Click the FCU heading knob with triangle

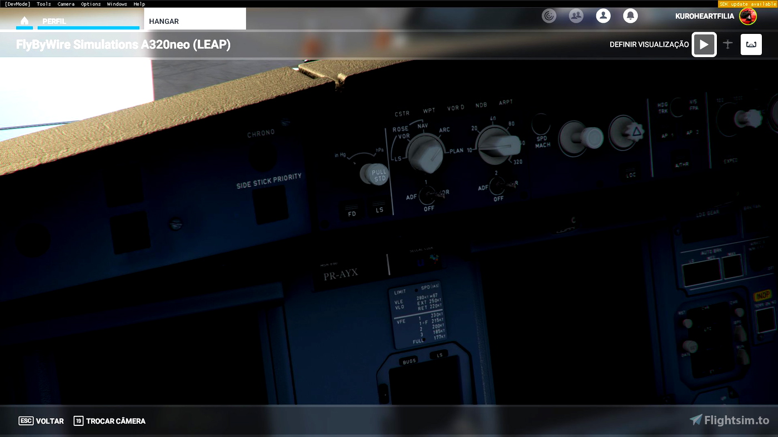[x=627, y=132]
